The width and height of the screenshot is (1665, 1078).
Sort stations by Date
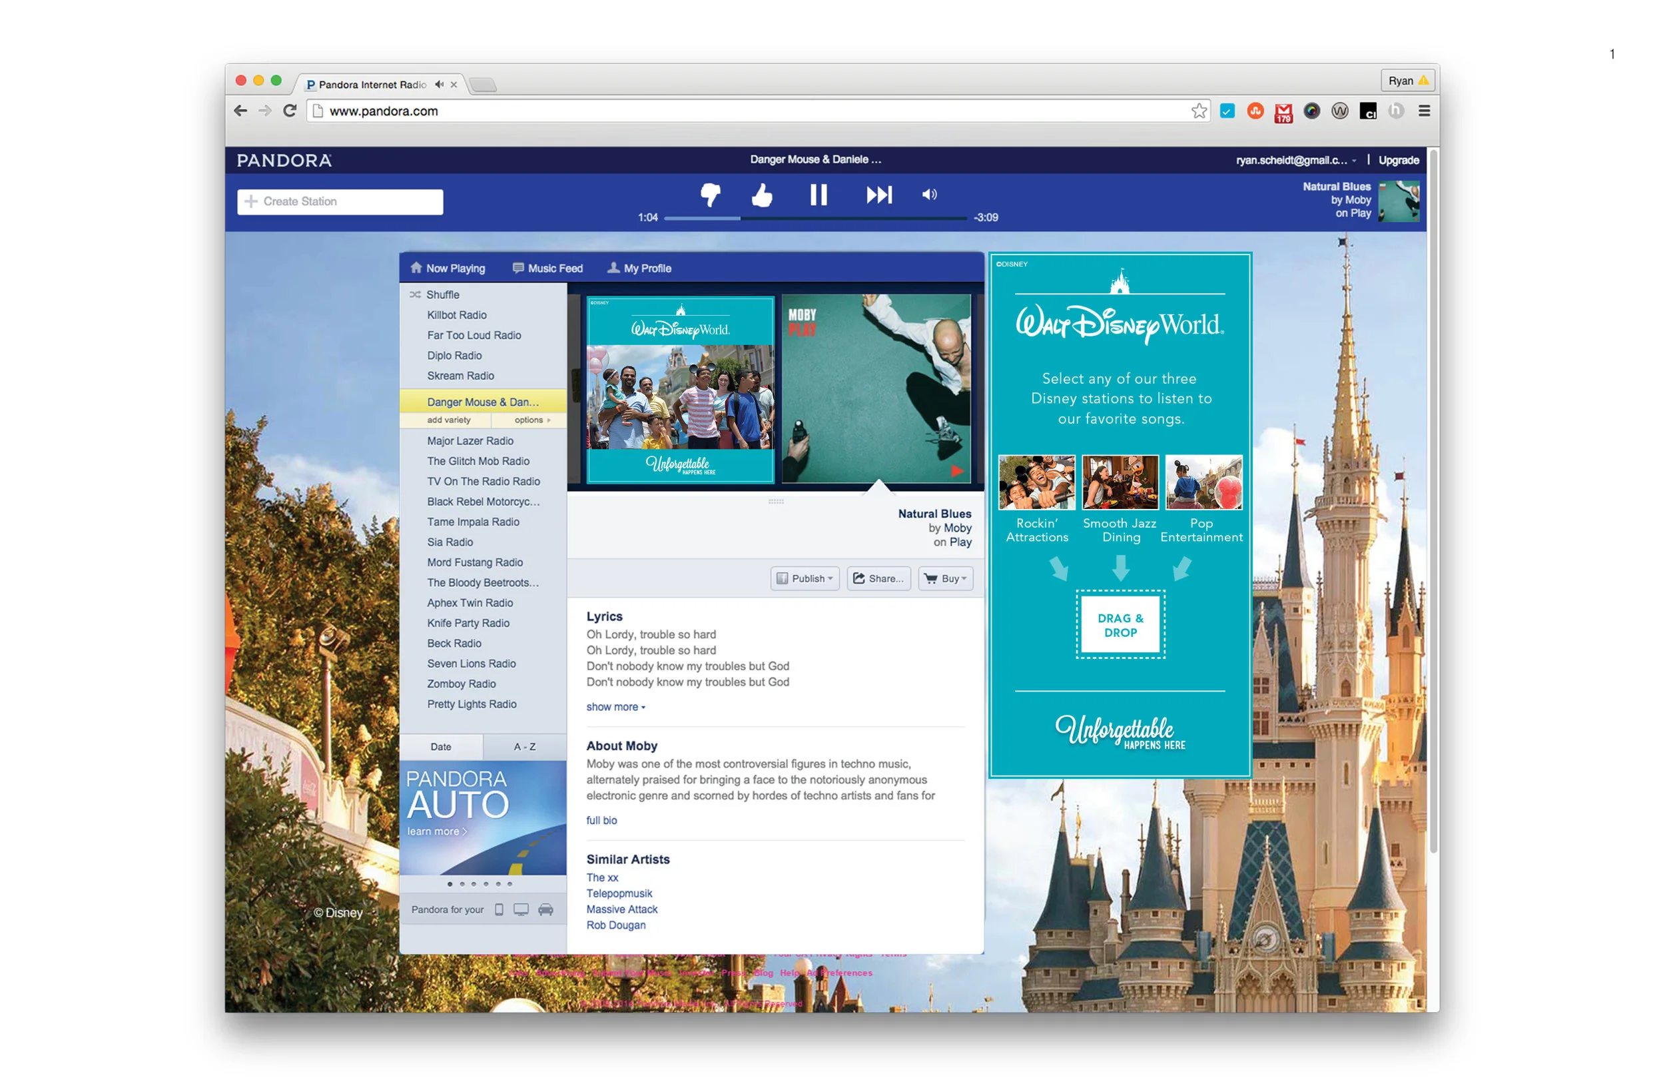441,747
